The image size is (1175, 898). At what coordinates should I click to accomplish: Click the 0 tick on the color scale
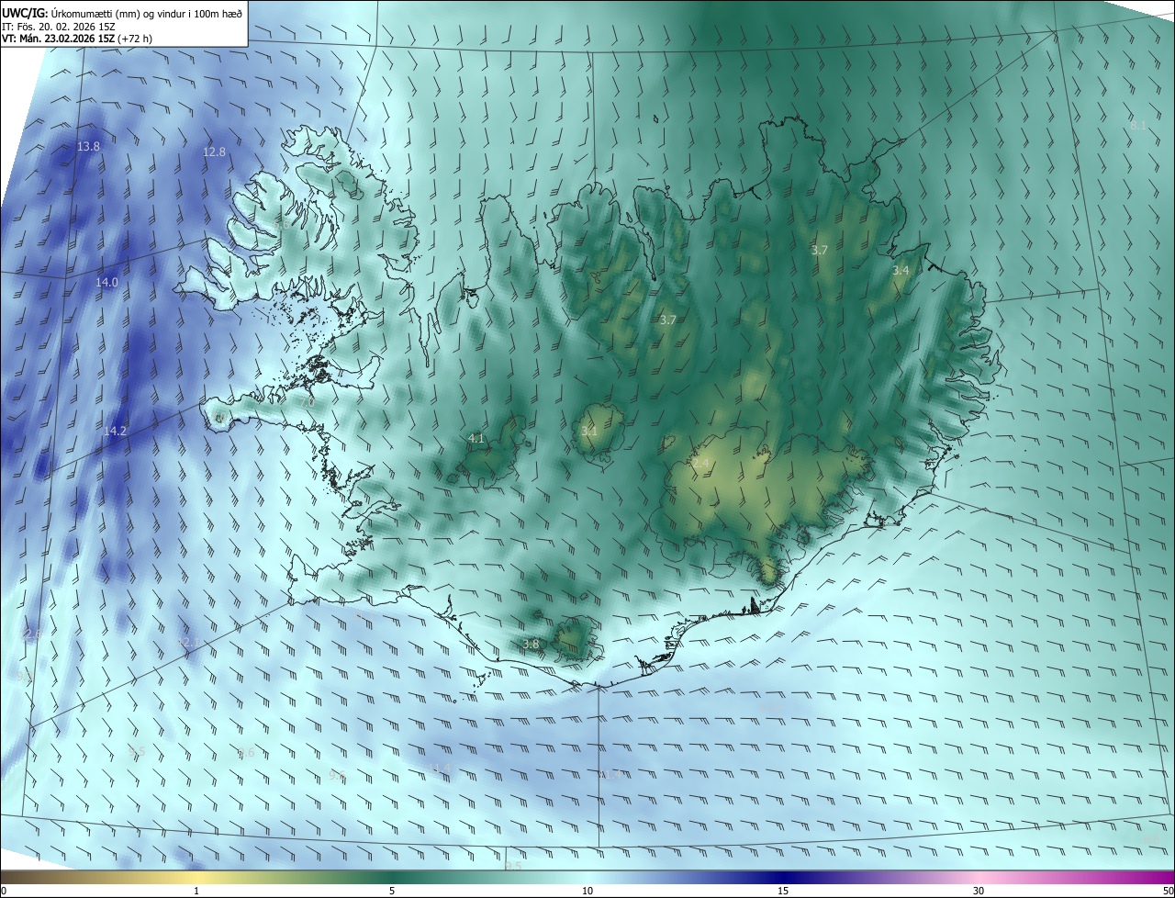click(4, 891)
